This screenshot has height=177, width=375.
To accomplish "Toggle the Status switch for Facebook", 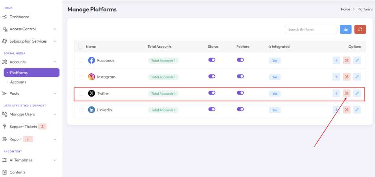I will point(212,60).
